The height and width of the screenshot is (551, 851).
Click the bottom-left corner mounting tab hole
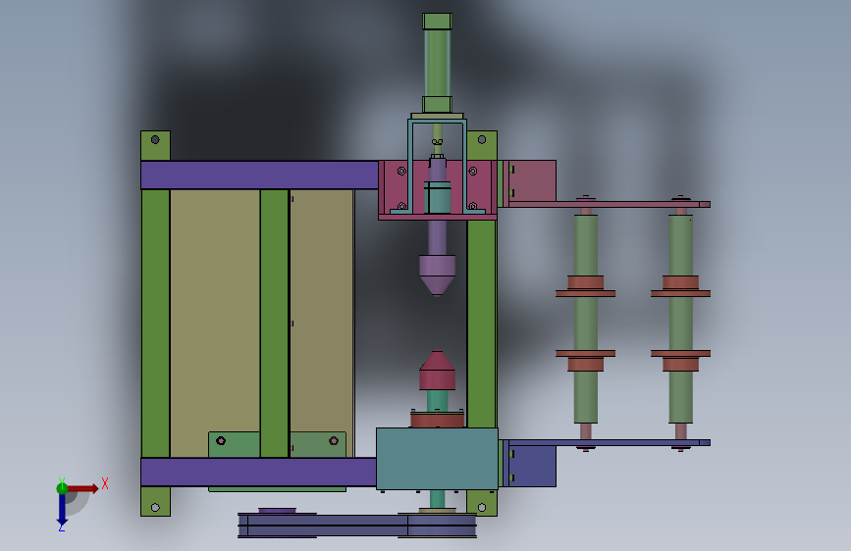[x=155, y=508]
